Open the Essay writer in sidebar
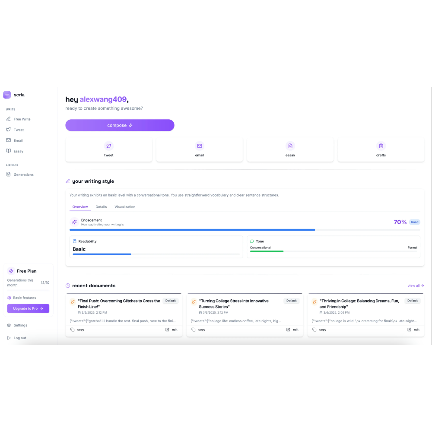 [x=18, y=151]
